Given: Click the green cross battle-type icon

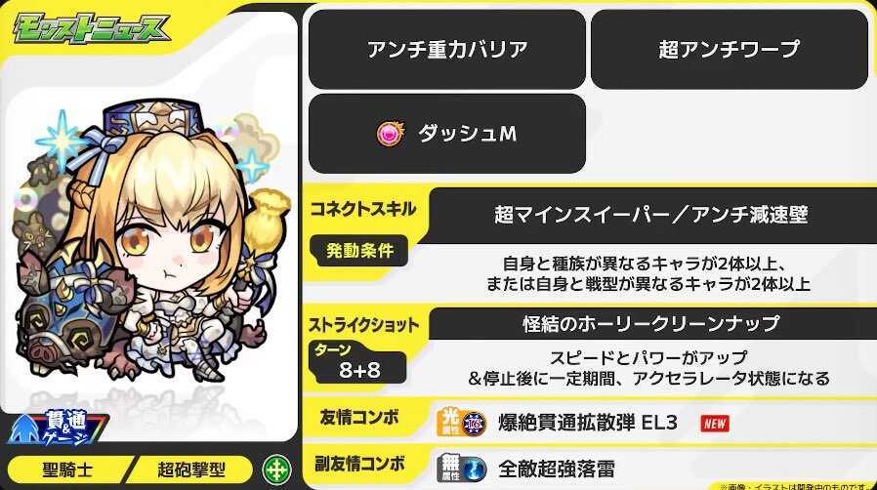Looking at the screenshot, I should pos(276,470).
